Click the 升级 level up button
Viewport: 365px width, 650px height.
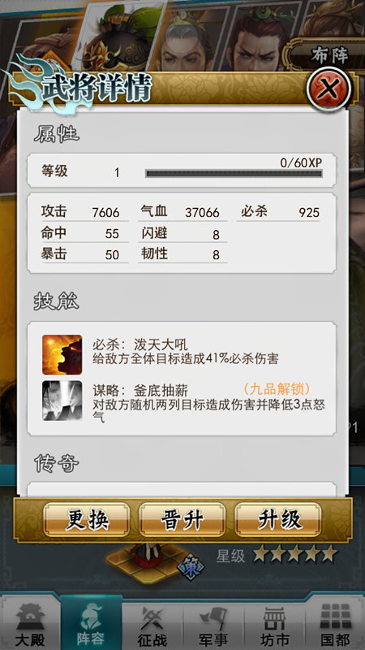[277, 520]
